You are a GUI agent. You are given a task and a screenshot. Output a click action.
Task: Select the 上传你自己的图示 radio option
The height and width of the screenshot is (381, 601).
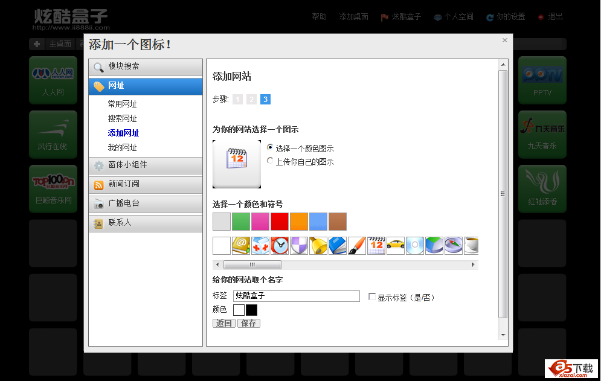click(270, 161)
